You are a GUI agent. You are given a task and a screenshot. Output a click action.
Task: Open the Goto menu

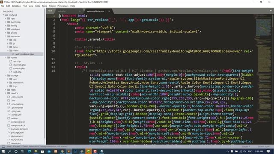point(38,6)
